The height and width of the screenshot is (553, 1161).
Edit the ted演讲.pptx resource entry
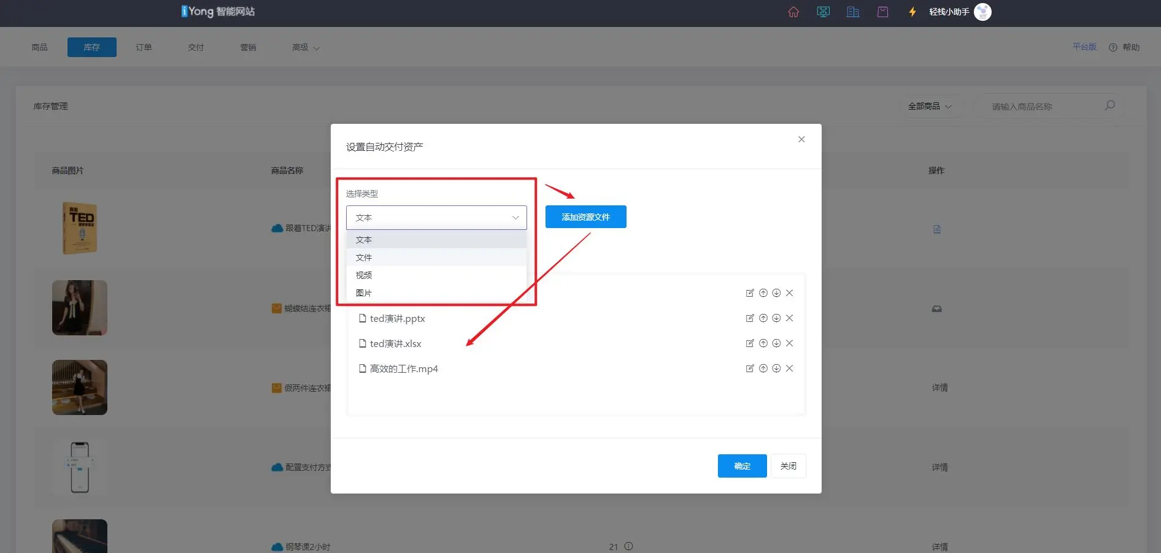tap(749, 318)
